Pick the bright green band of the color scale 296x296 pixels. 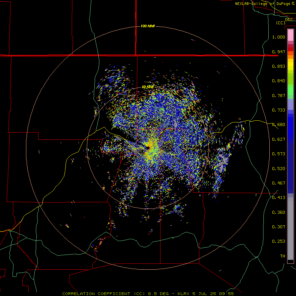point(290,90)
